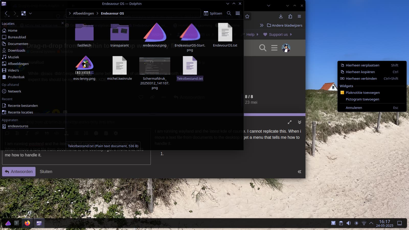Toggle composer fullscreen expand icon
Viewport: 409px width, 230px height.
(x=290, y=122)
